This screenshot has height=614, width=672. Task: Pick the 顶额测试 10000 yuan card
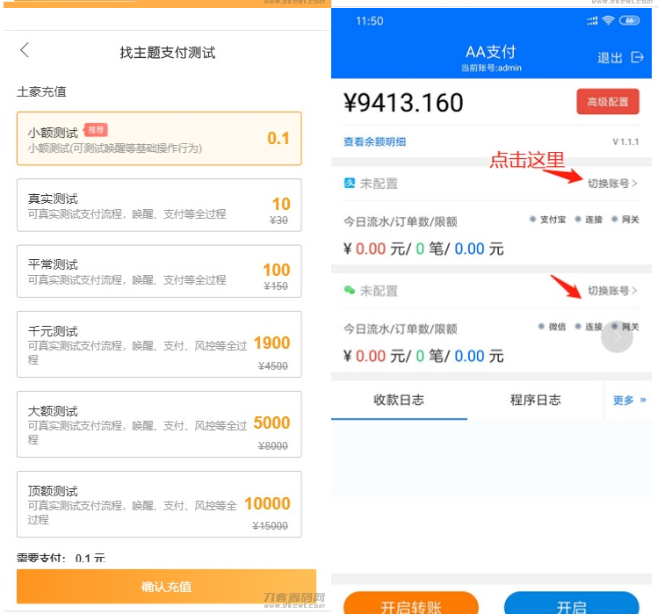159,504
